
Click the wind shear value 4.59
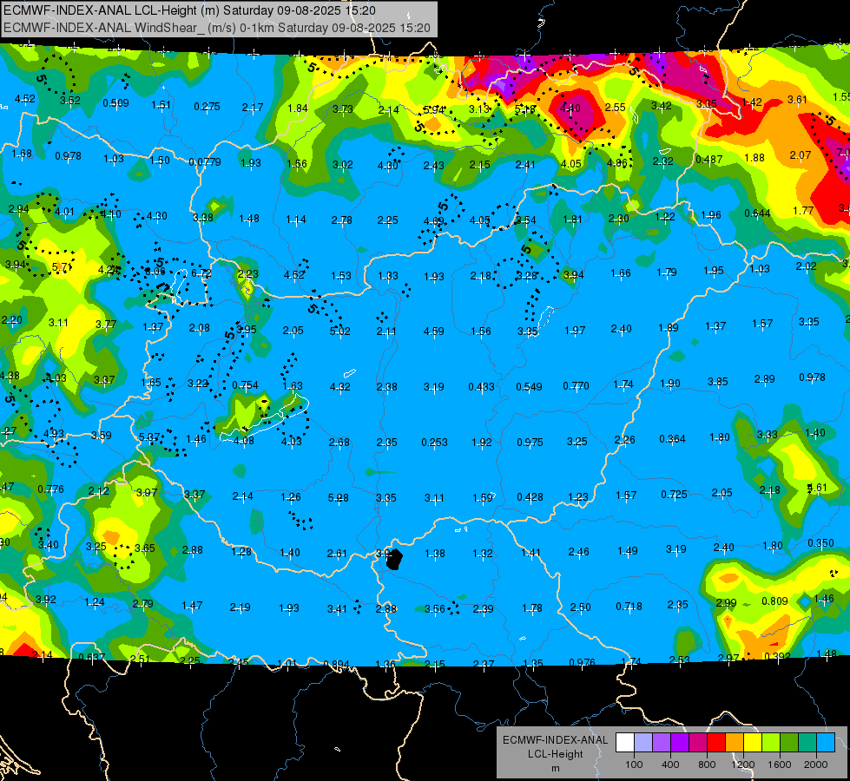click(x=433, y=331)
